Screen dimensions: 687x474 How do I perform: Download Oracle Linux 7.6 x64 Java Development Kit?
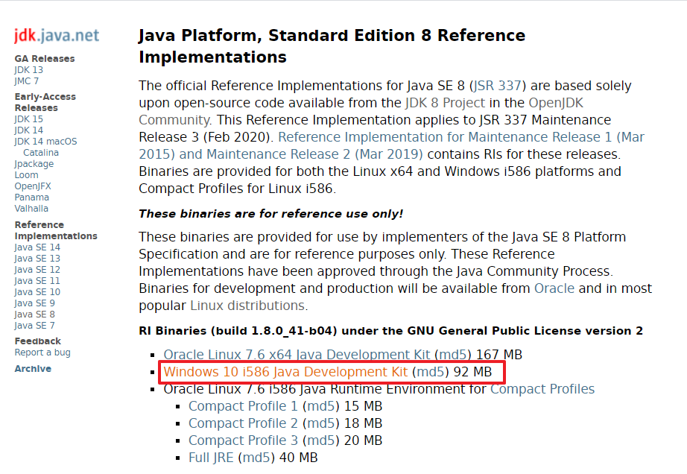tap(297, 354)
